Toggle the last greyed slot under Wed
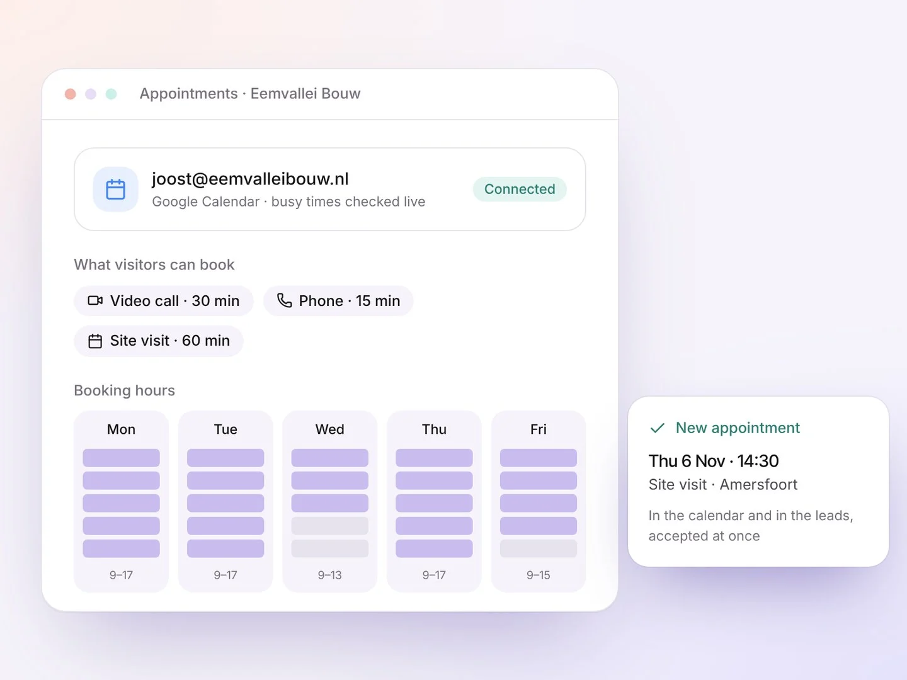This screenshot has height=680, width=907. pos(330,548)
